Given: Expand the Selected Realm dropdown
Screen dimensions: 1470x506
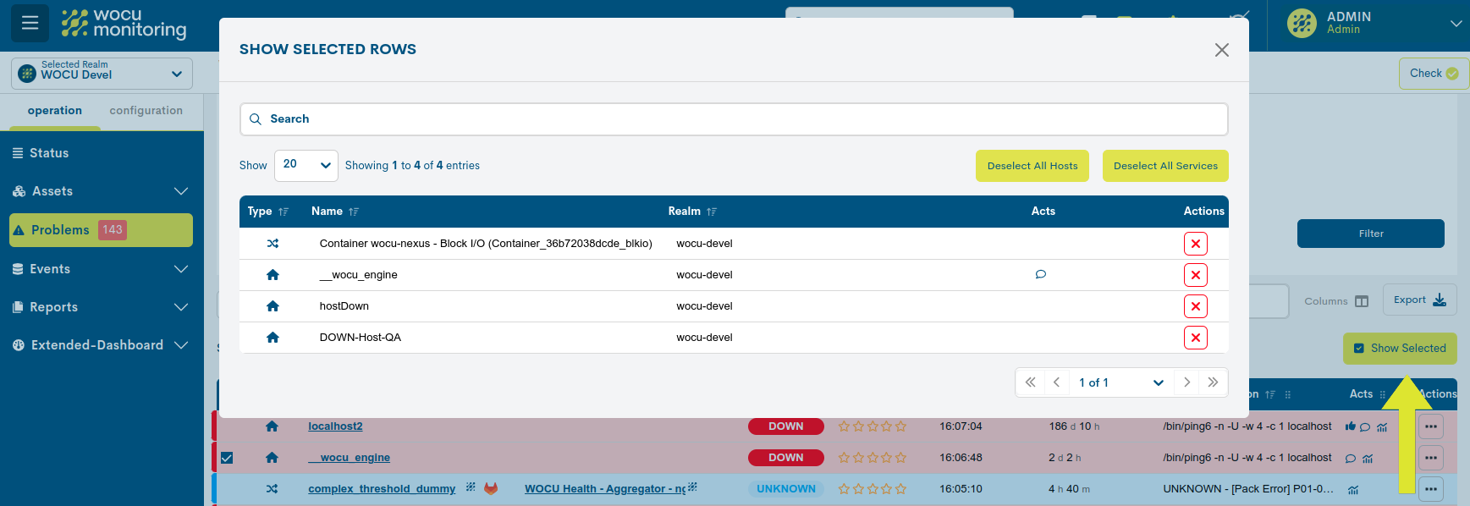Looking at the screenshot, I should pyautogui.click(x=102, y=74).
